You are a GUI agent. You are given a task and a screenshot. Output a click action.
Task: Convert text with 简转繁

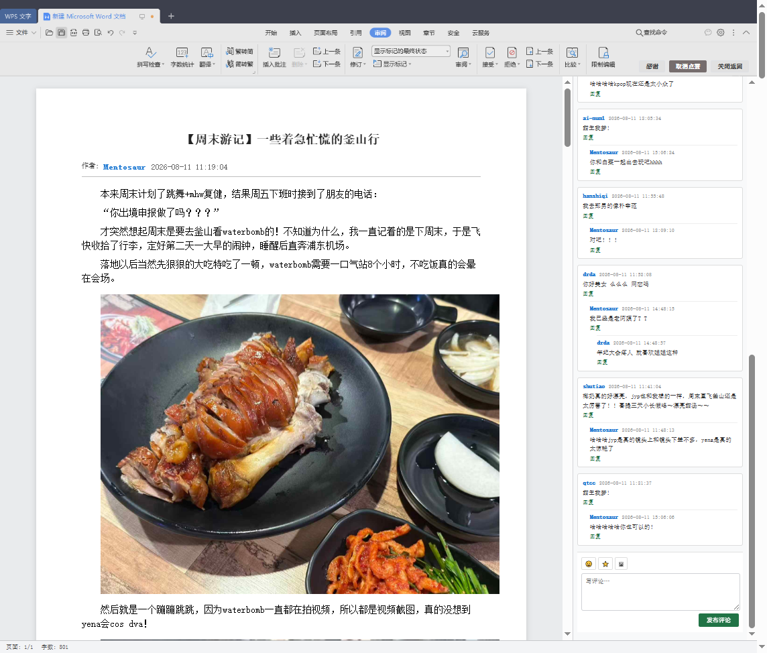click(240, 64)
